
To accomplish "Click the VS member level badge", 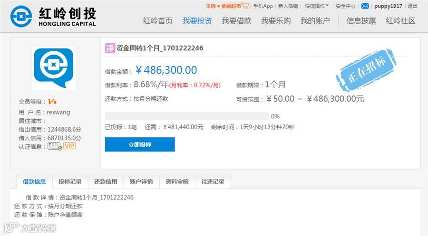I will pos(52,102).
